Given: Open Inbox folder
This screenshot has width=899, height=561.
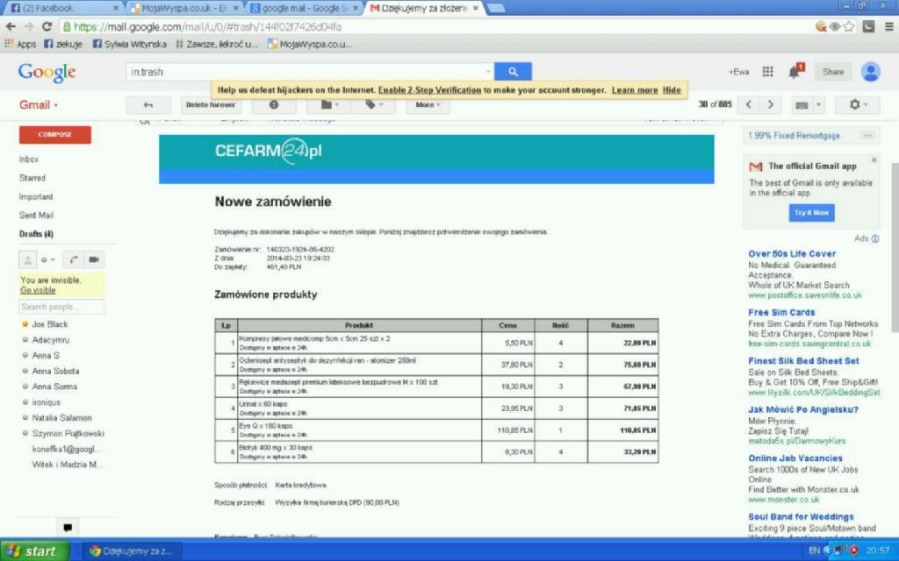Looking at the screenshot, I should [29, 160].
